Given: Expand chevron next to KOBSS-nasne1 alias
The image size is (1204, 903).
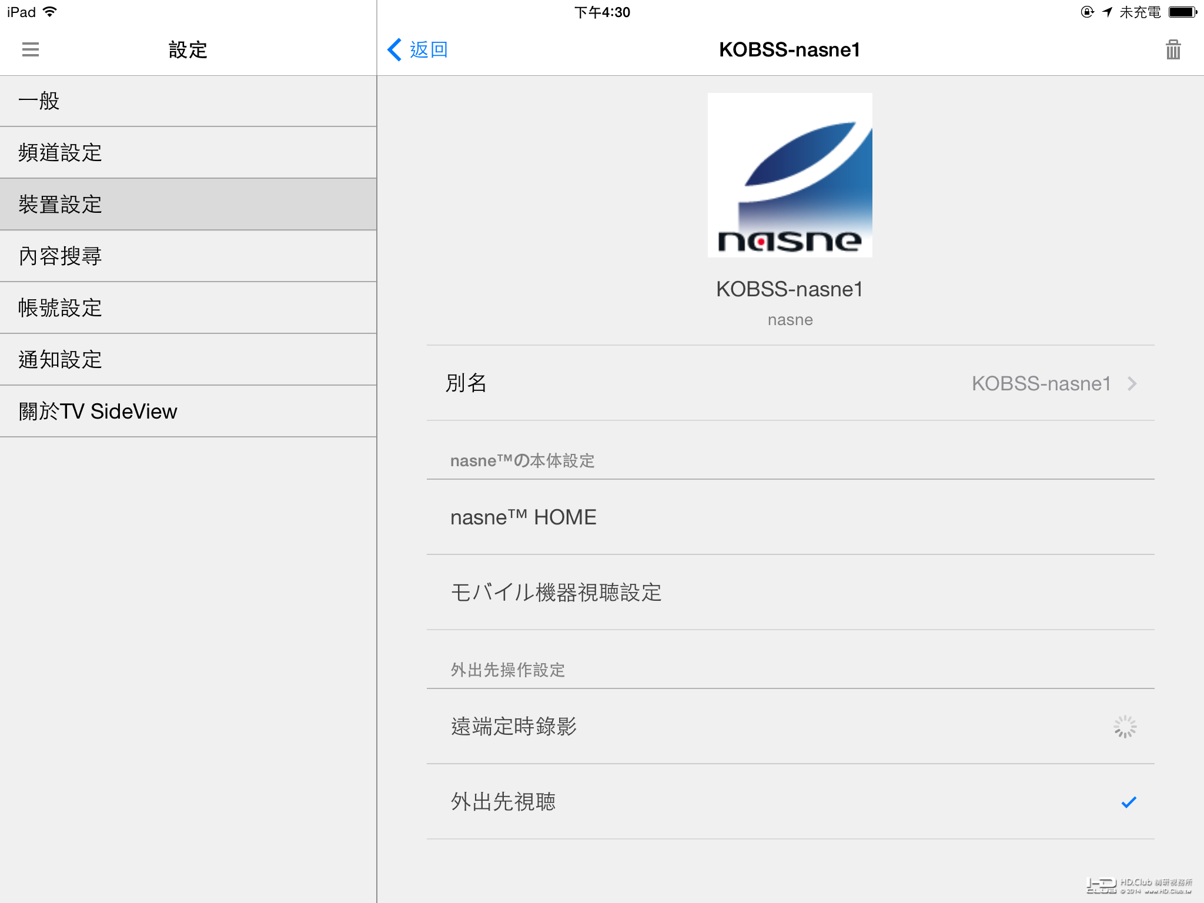Looking at the screenshot, I should point(1132,383).
